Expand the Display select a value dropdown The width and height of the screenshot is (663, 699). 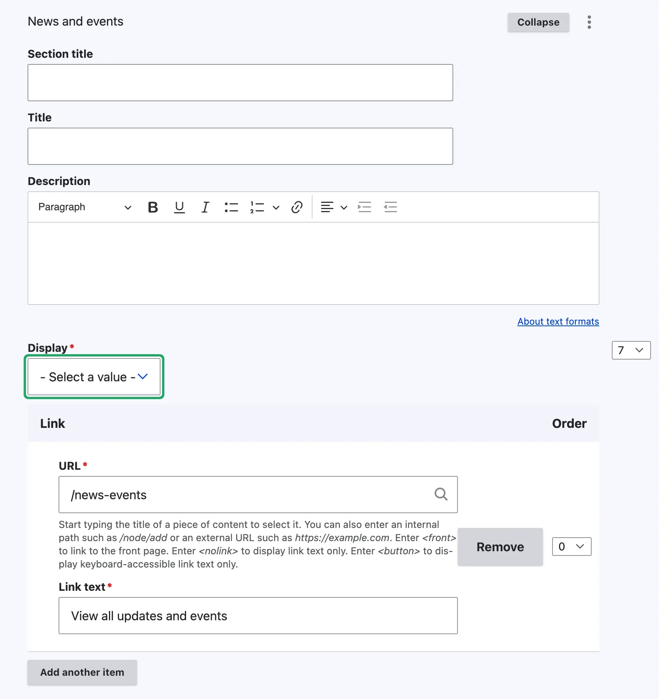pos(94,377)
